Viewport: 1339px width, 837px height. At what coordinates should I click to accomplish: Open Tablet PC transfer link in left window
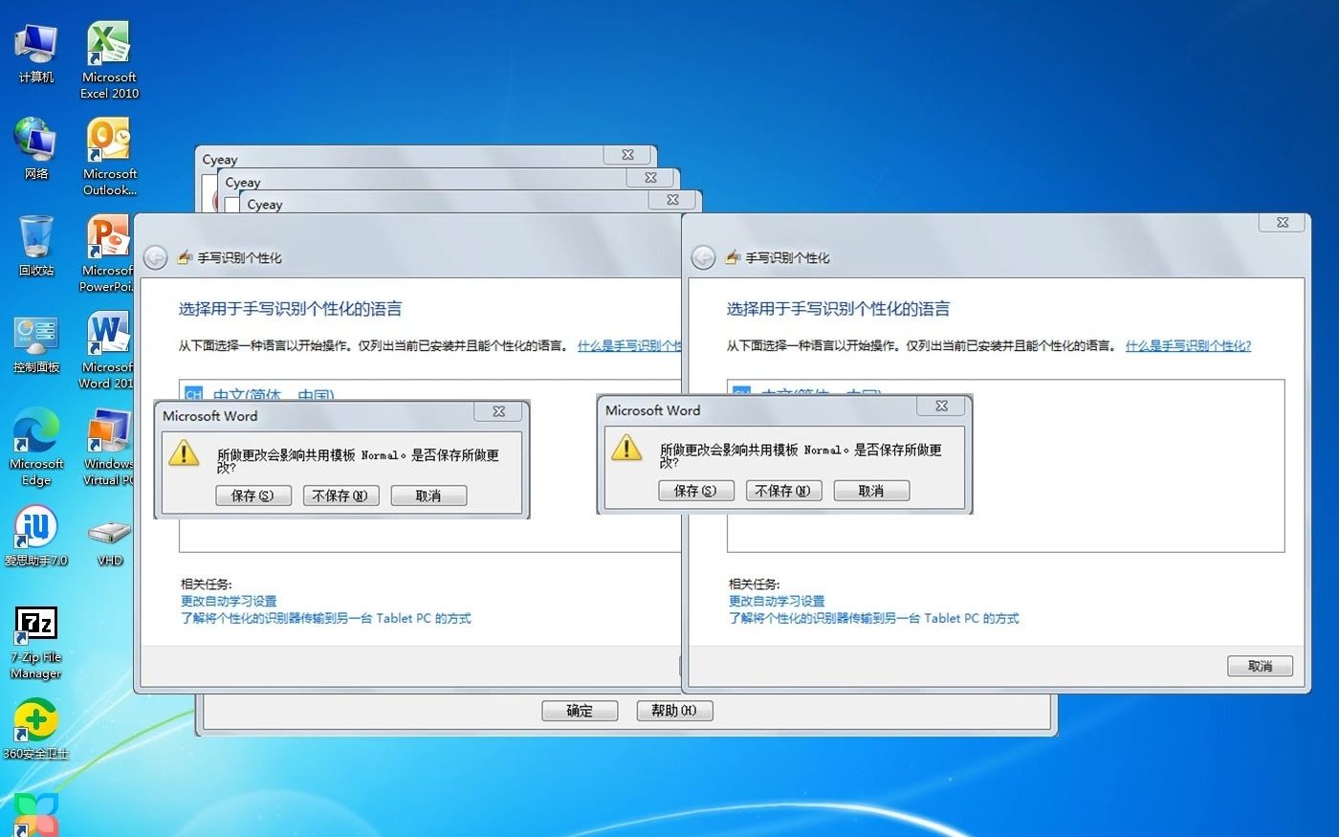click(x=326, y=618)
